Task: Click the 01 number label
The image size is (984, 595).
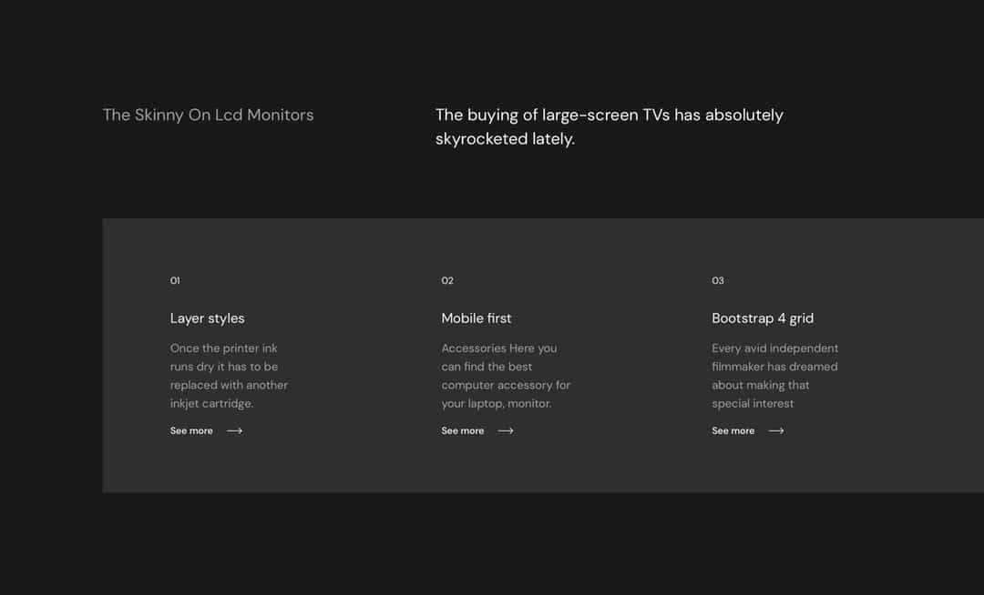Action: point(175,281)
